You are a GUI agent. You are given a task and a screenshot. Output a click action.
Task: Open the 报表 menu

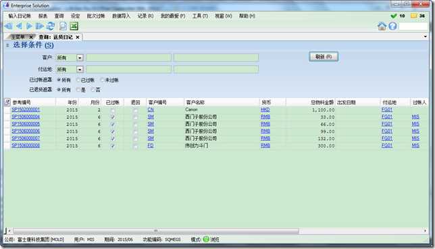[x=43, y=16]
